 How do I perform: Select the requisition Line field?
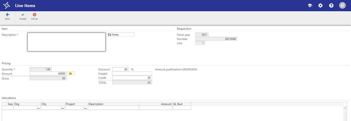tap(200, 43)
